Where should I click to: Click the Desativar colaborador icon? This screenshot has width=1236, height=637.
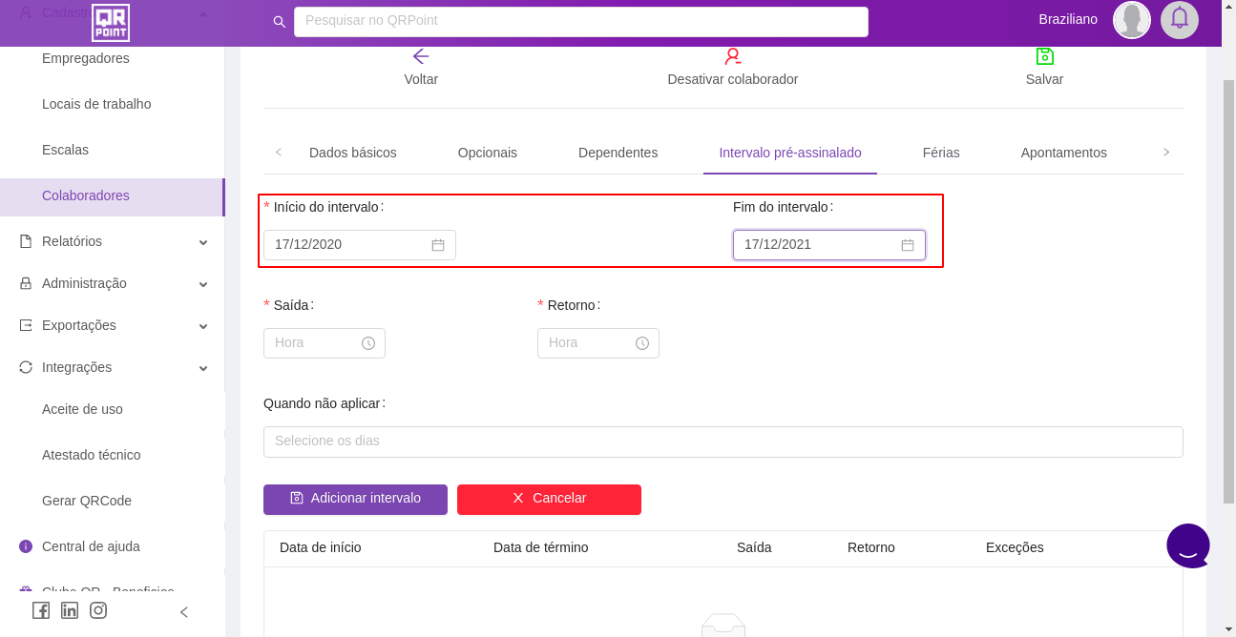732,56
